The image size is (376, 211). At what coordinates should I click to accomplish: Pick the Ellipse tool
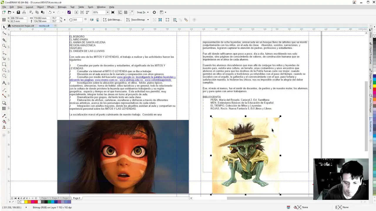[4, 70]
